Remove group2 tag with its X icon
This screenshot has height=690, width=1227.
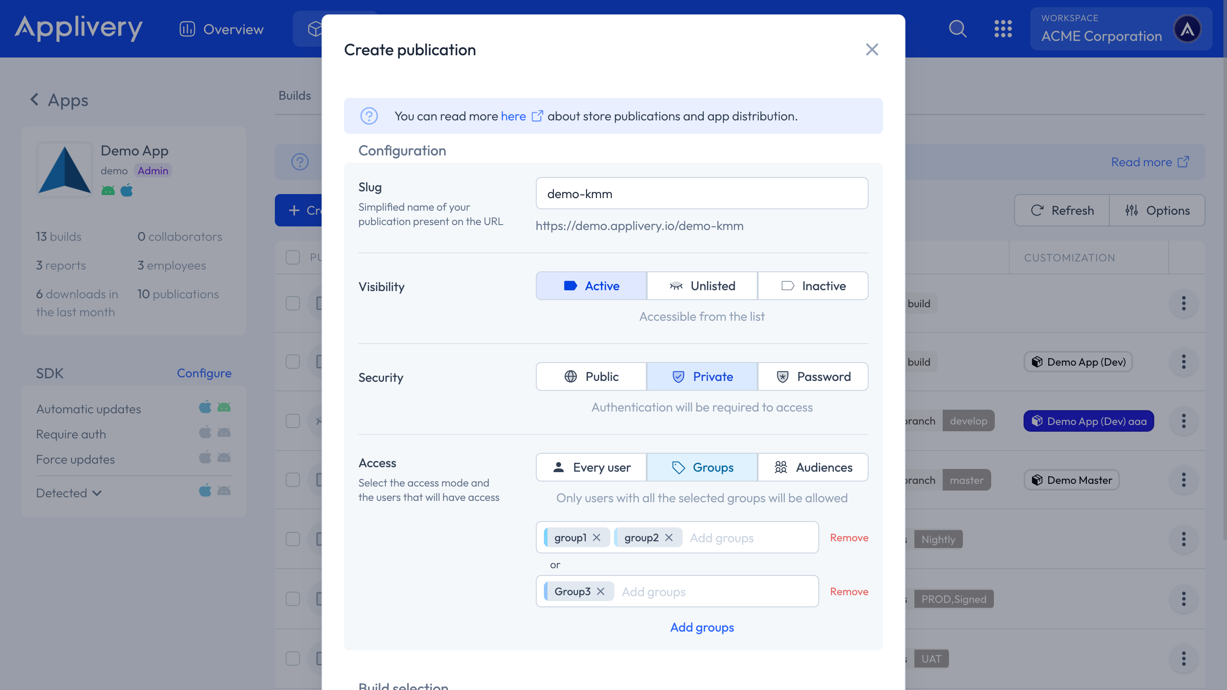[x=669, y=538]
